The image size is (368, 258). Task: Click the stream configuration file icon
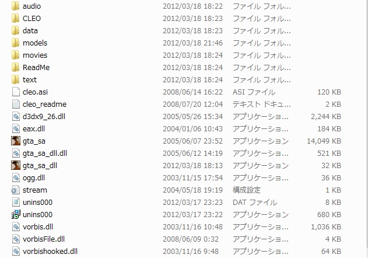(16, 190)
